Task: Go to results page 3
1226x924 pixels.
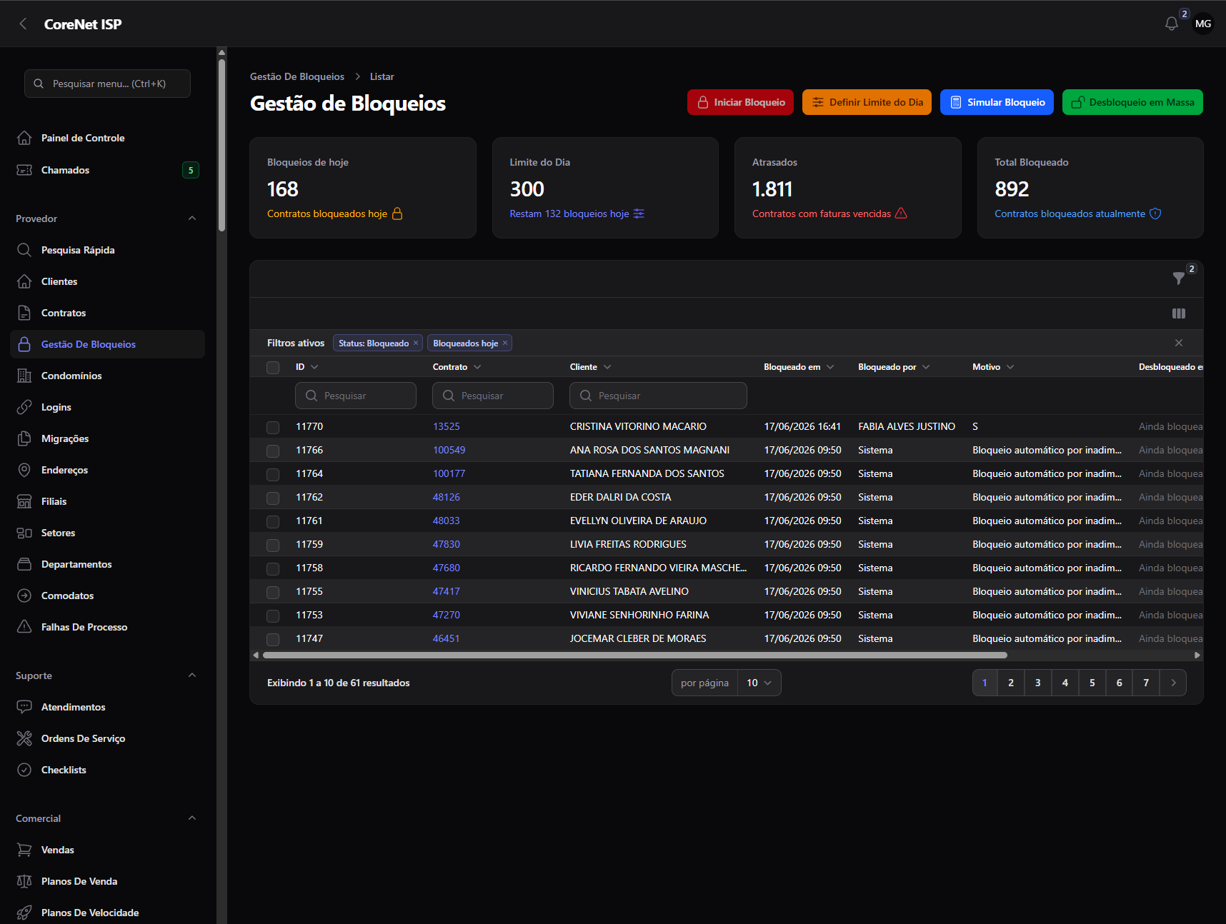Action: (1038, 683)
